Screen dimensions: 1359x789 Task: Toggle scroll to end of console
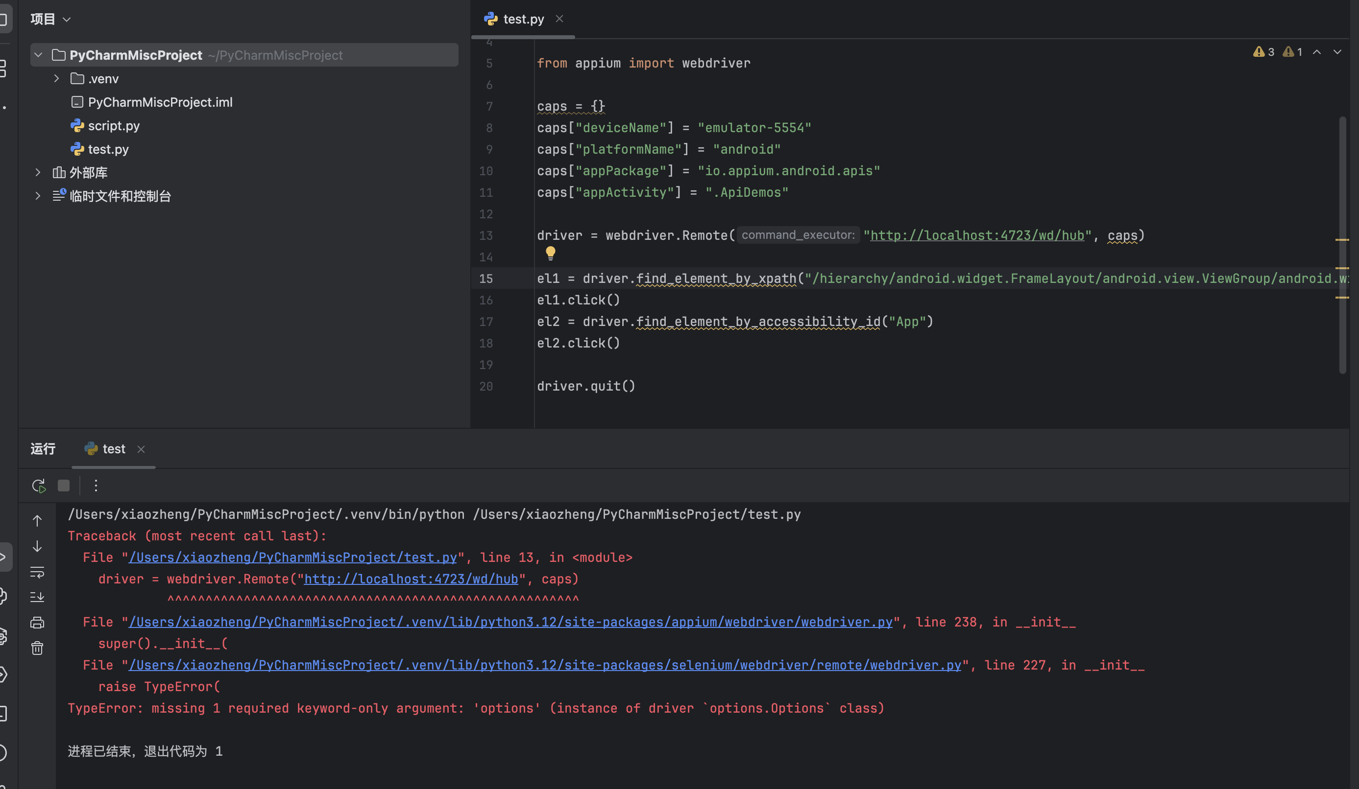(x=37, y=597)
